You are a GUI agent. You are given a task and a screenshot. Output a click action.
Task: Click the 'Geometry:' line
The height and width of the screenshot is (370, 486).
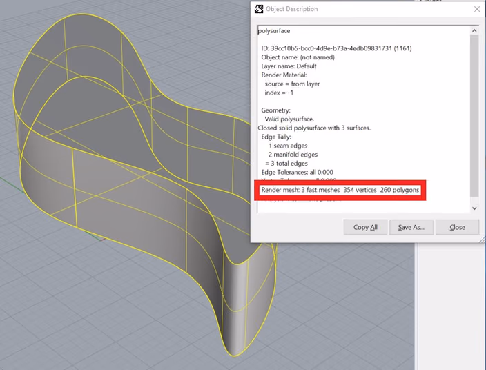(276, 110)
